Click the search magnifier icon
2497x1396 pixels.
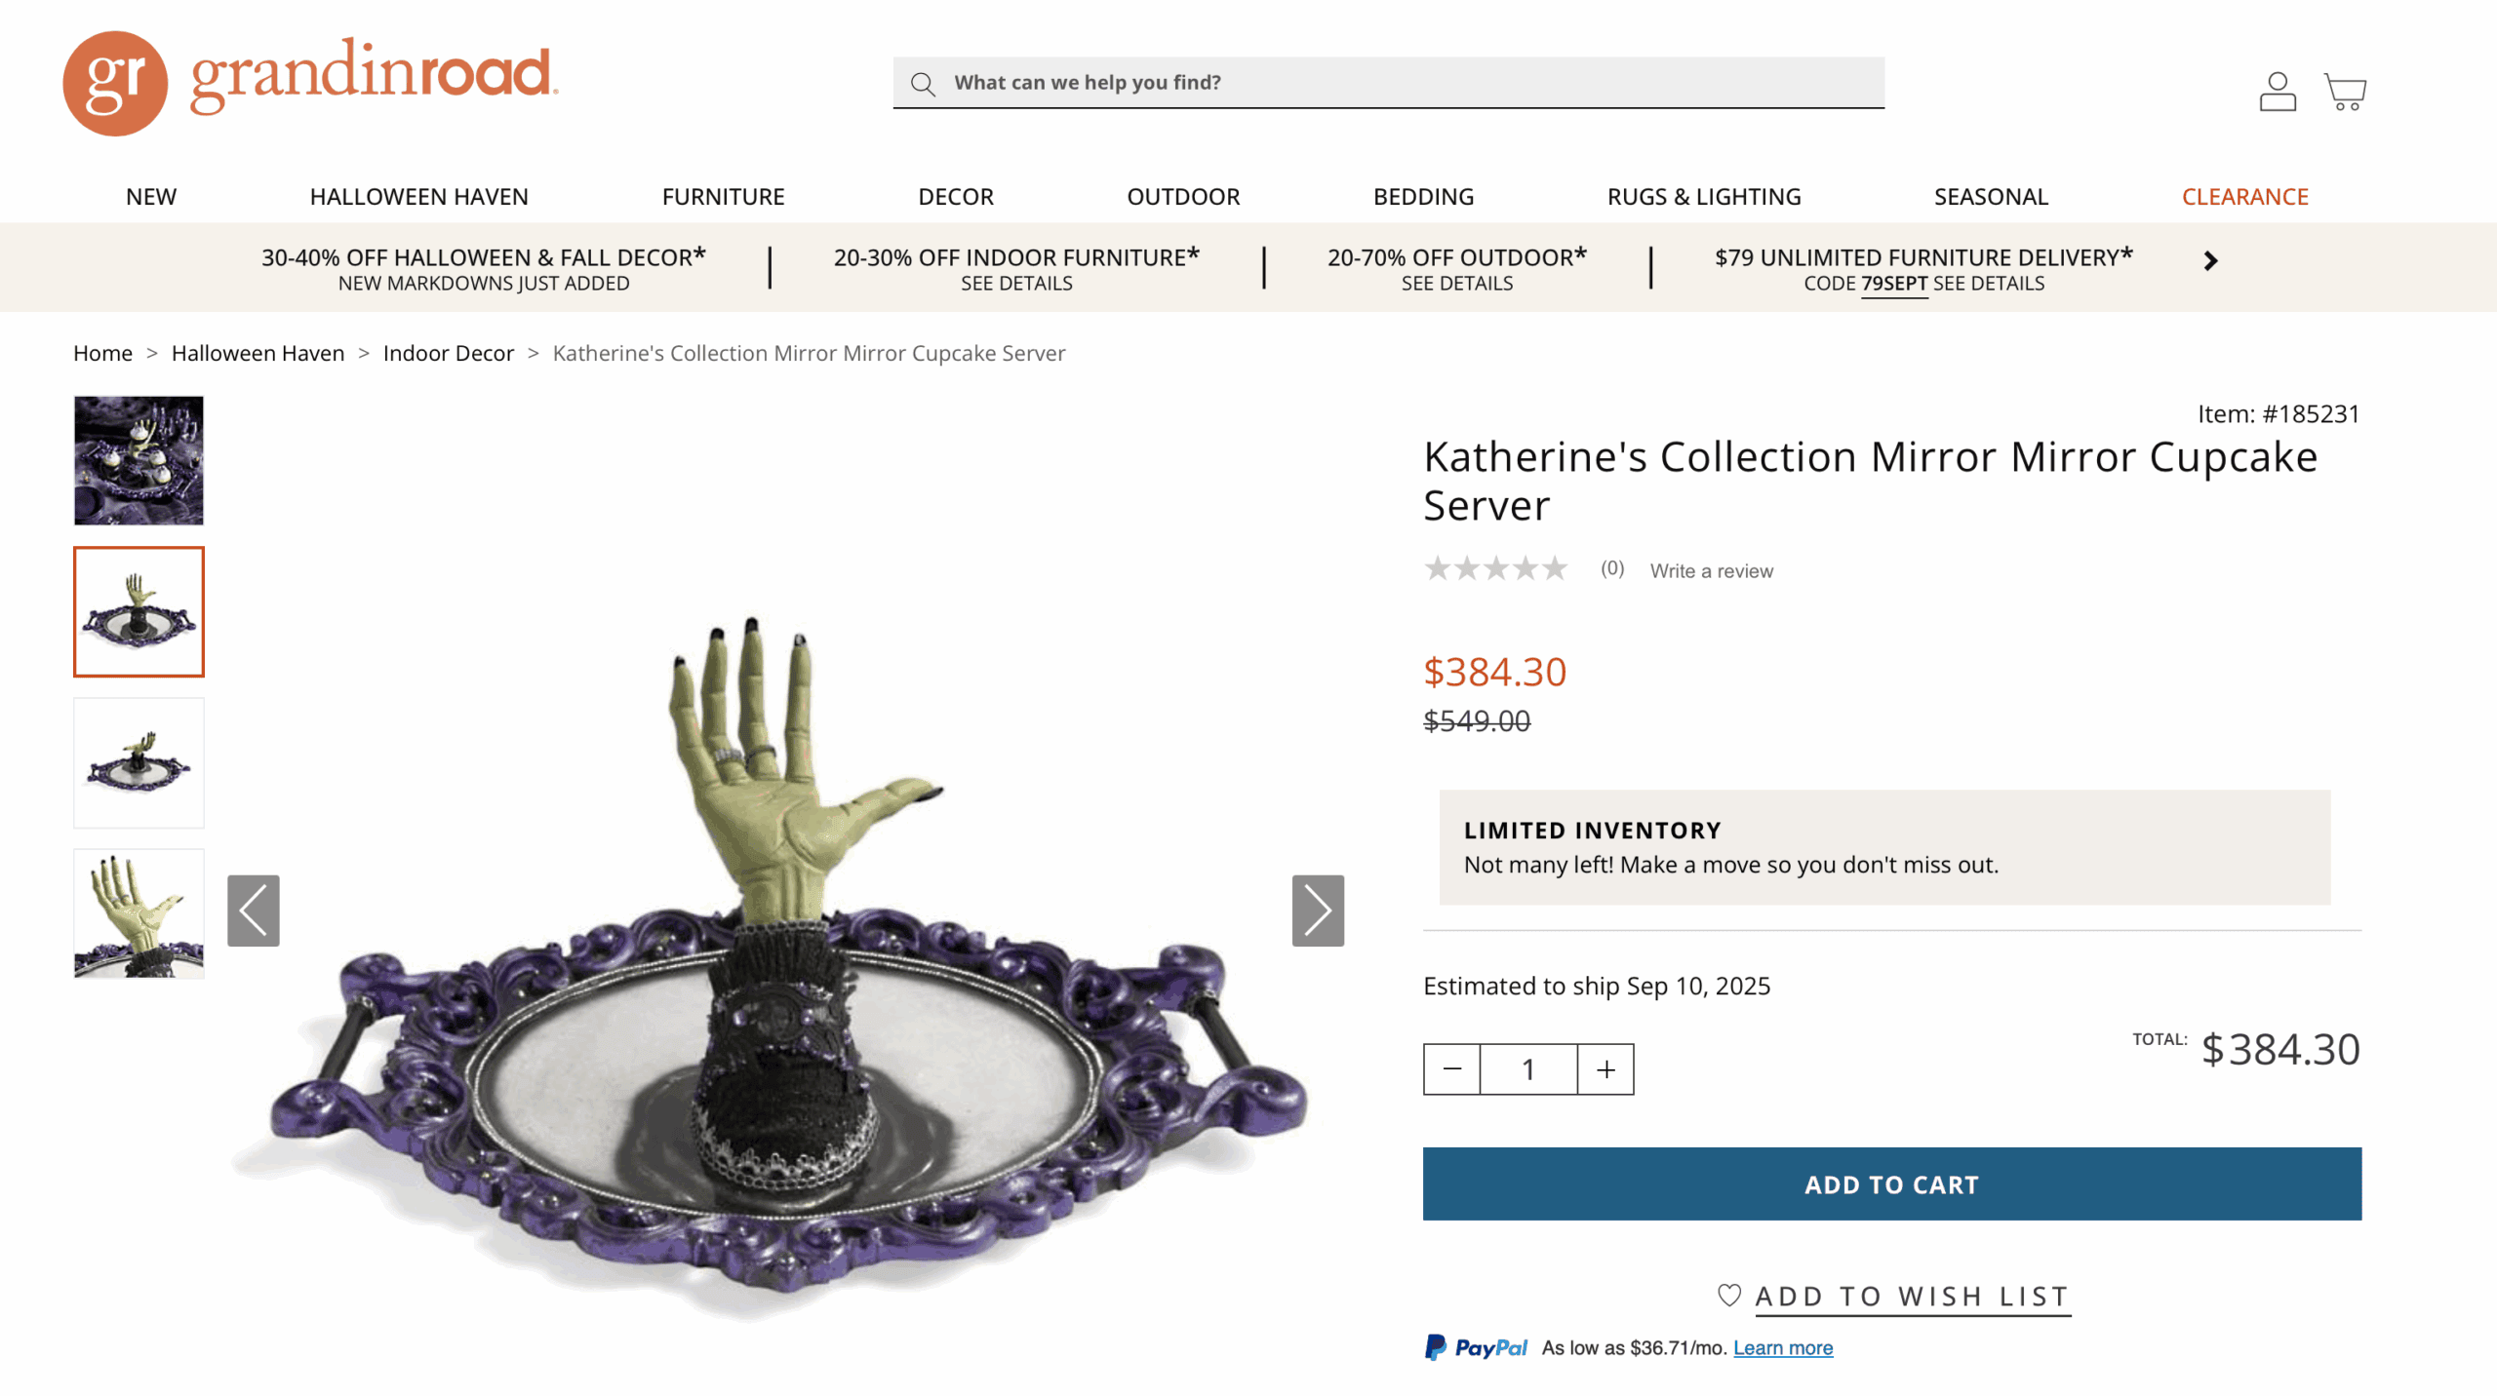point(923,84)
